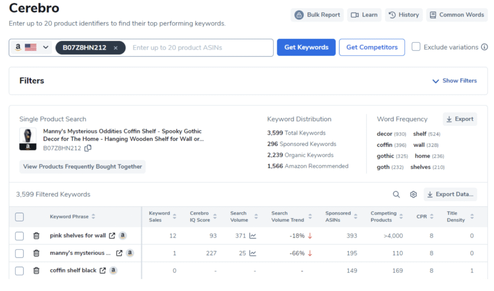
Task: Open the Bulk Report feature
Action: (x=317, y=15)
